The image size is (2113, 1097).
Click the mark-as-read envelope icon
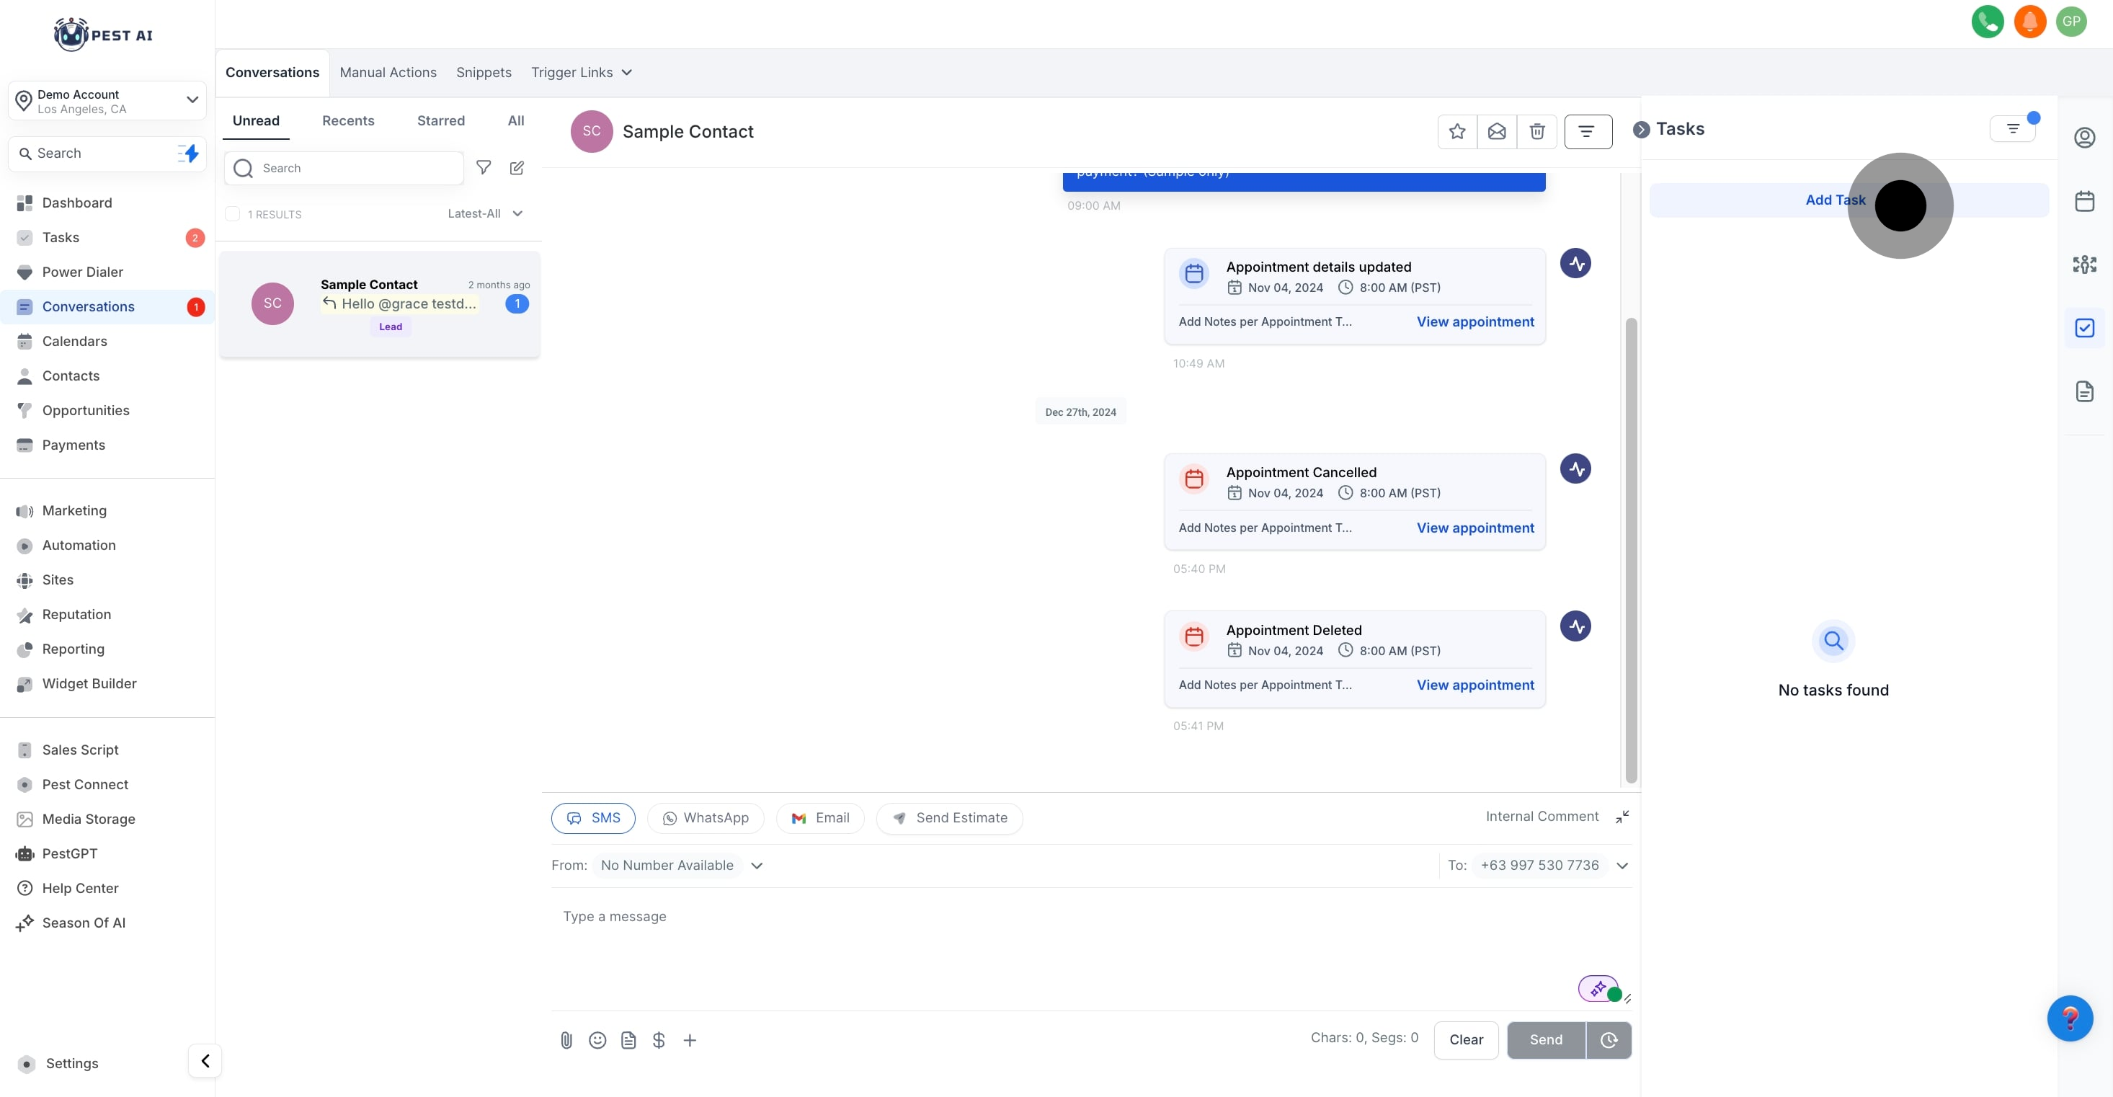pos(1496,131)
